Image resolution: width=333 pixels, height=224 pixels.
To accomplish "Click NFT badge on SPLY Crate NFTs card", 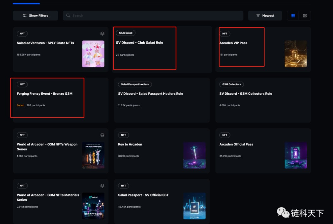I will tap(22, 33).
